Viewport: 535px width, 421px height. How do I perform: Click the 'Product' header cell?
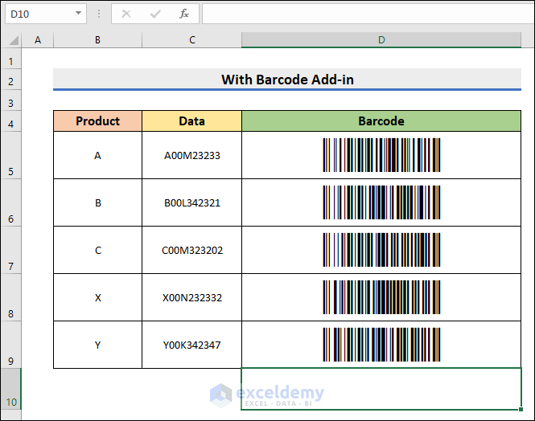coord(97,121)
